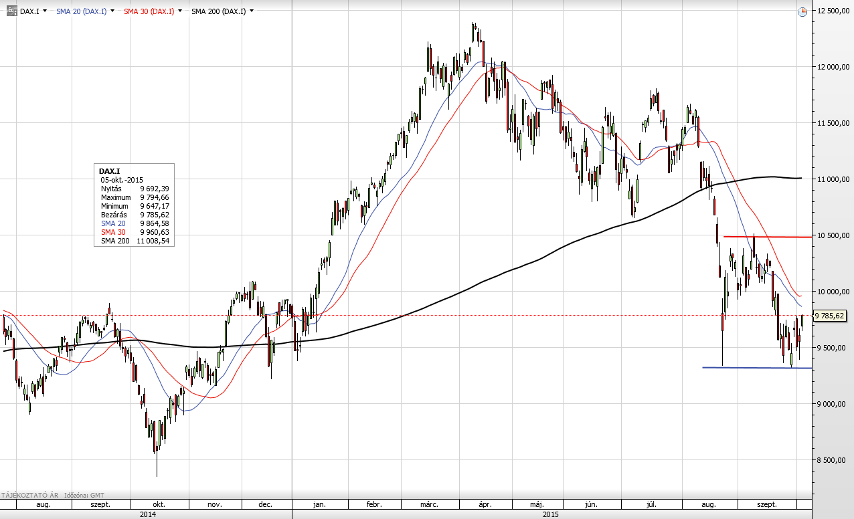Open the SMA 200 (DAX.I) dropdown arrow
854x519 pixels.
point(252,11)
